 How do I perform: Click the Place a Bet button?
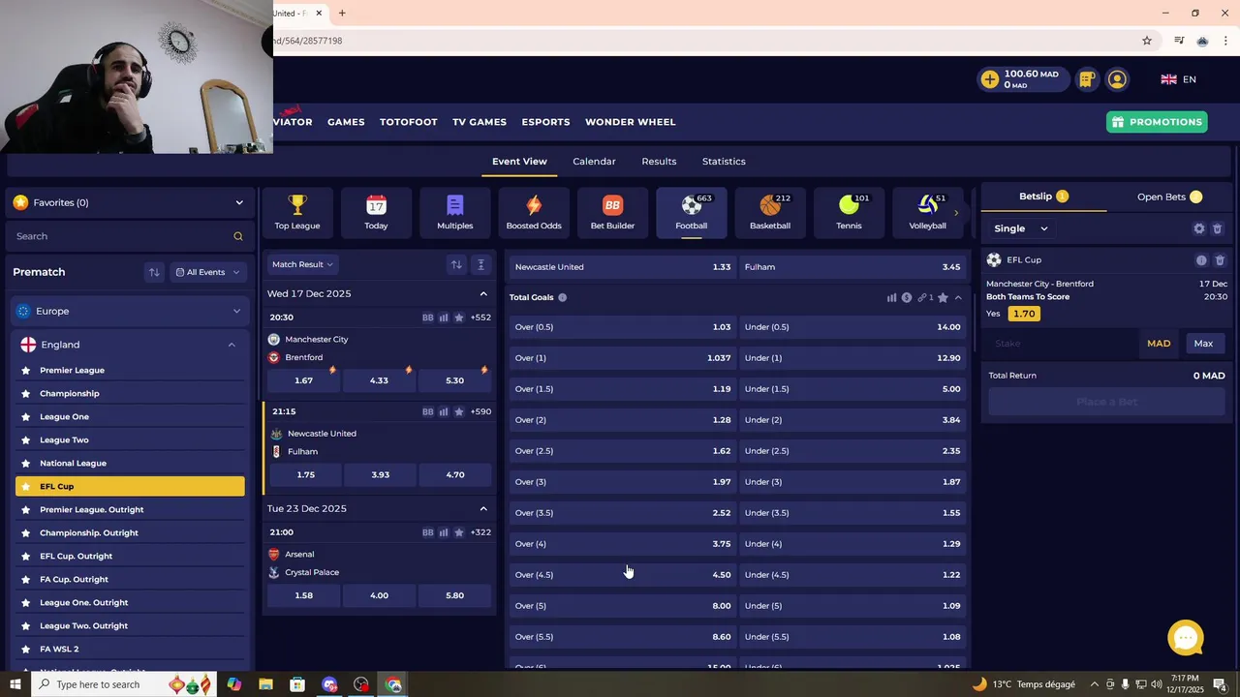point(1106,402)
